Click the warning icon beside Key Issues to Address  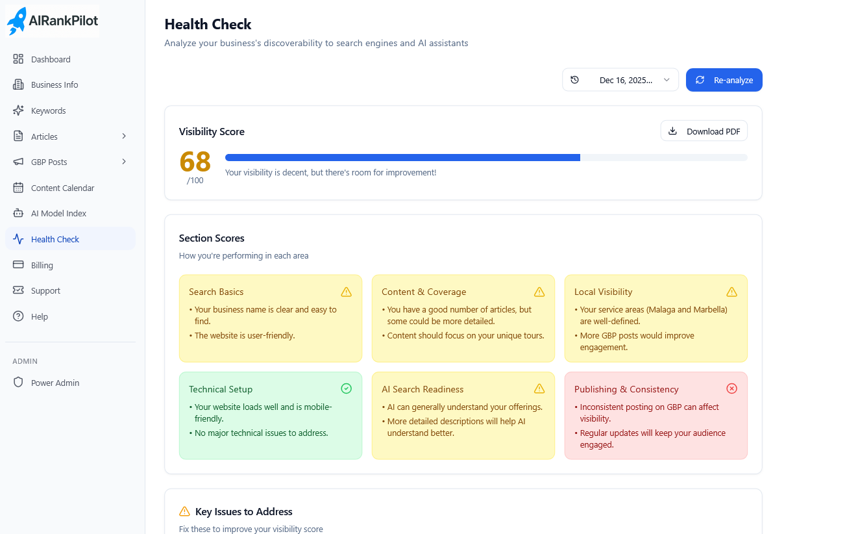click(184, 511)
